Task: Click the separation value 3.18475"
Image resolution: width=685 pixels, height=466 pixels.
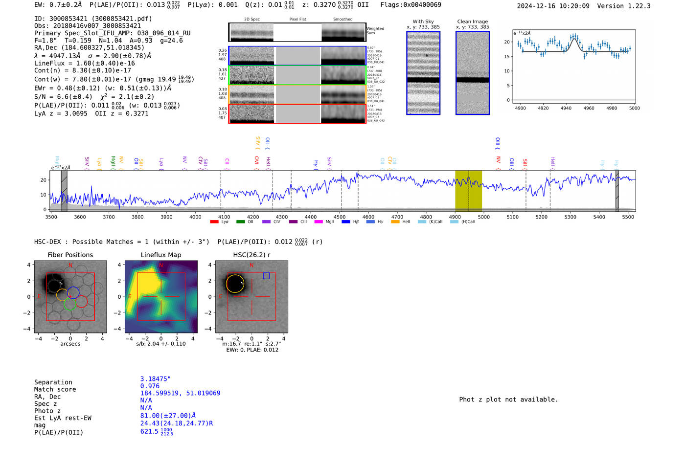Action: tap(156, 379)
